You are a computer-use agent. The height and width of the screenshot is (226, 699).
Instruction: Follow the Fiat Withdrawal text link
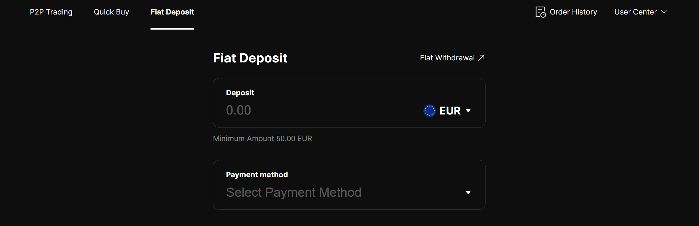(447, 58)
